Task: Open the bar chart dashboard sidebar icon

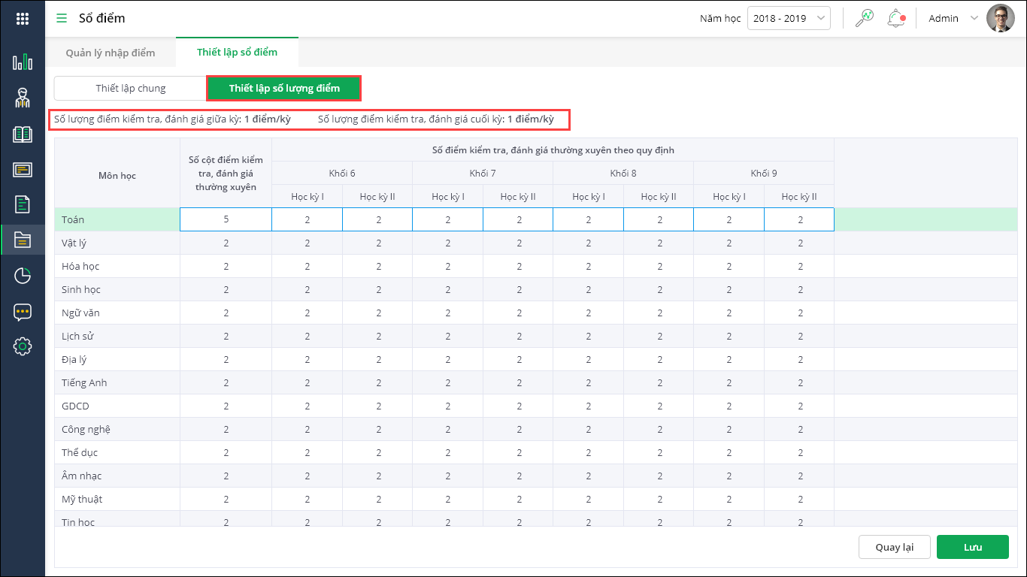Action: coord(23,62)
